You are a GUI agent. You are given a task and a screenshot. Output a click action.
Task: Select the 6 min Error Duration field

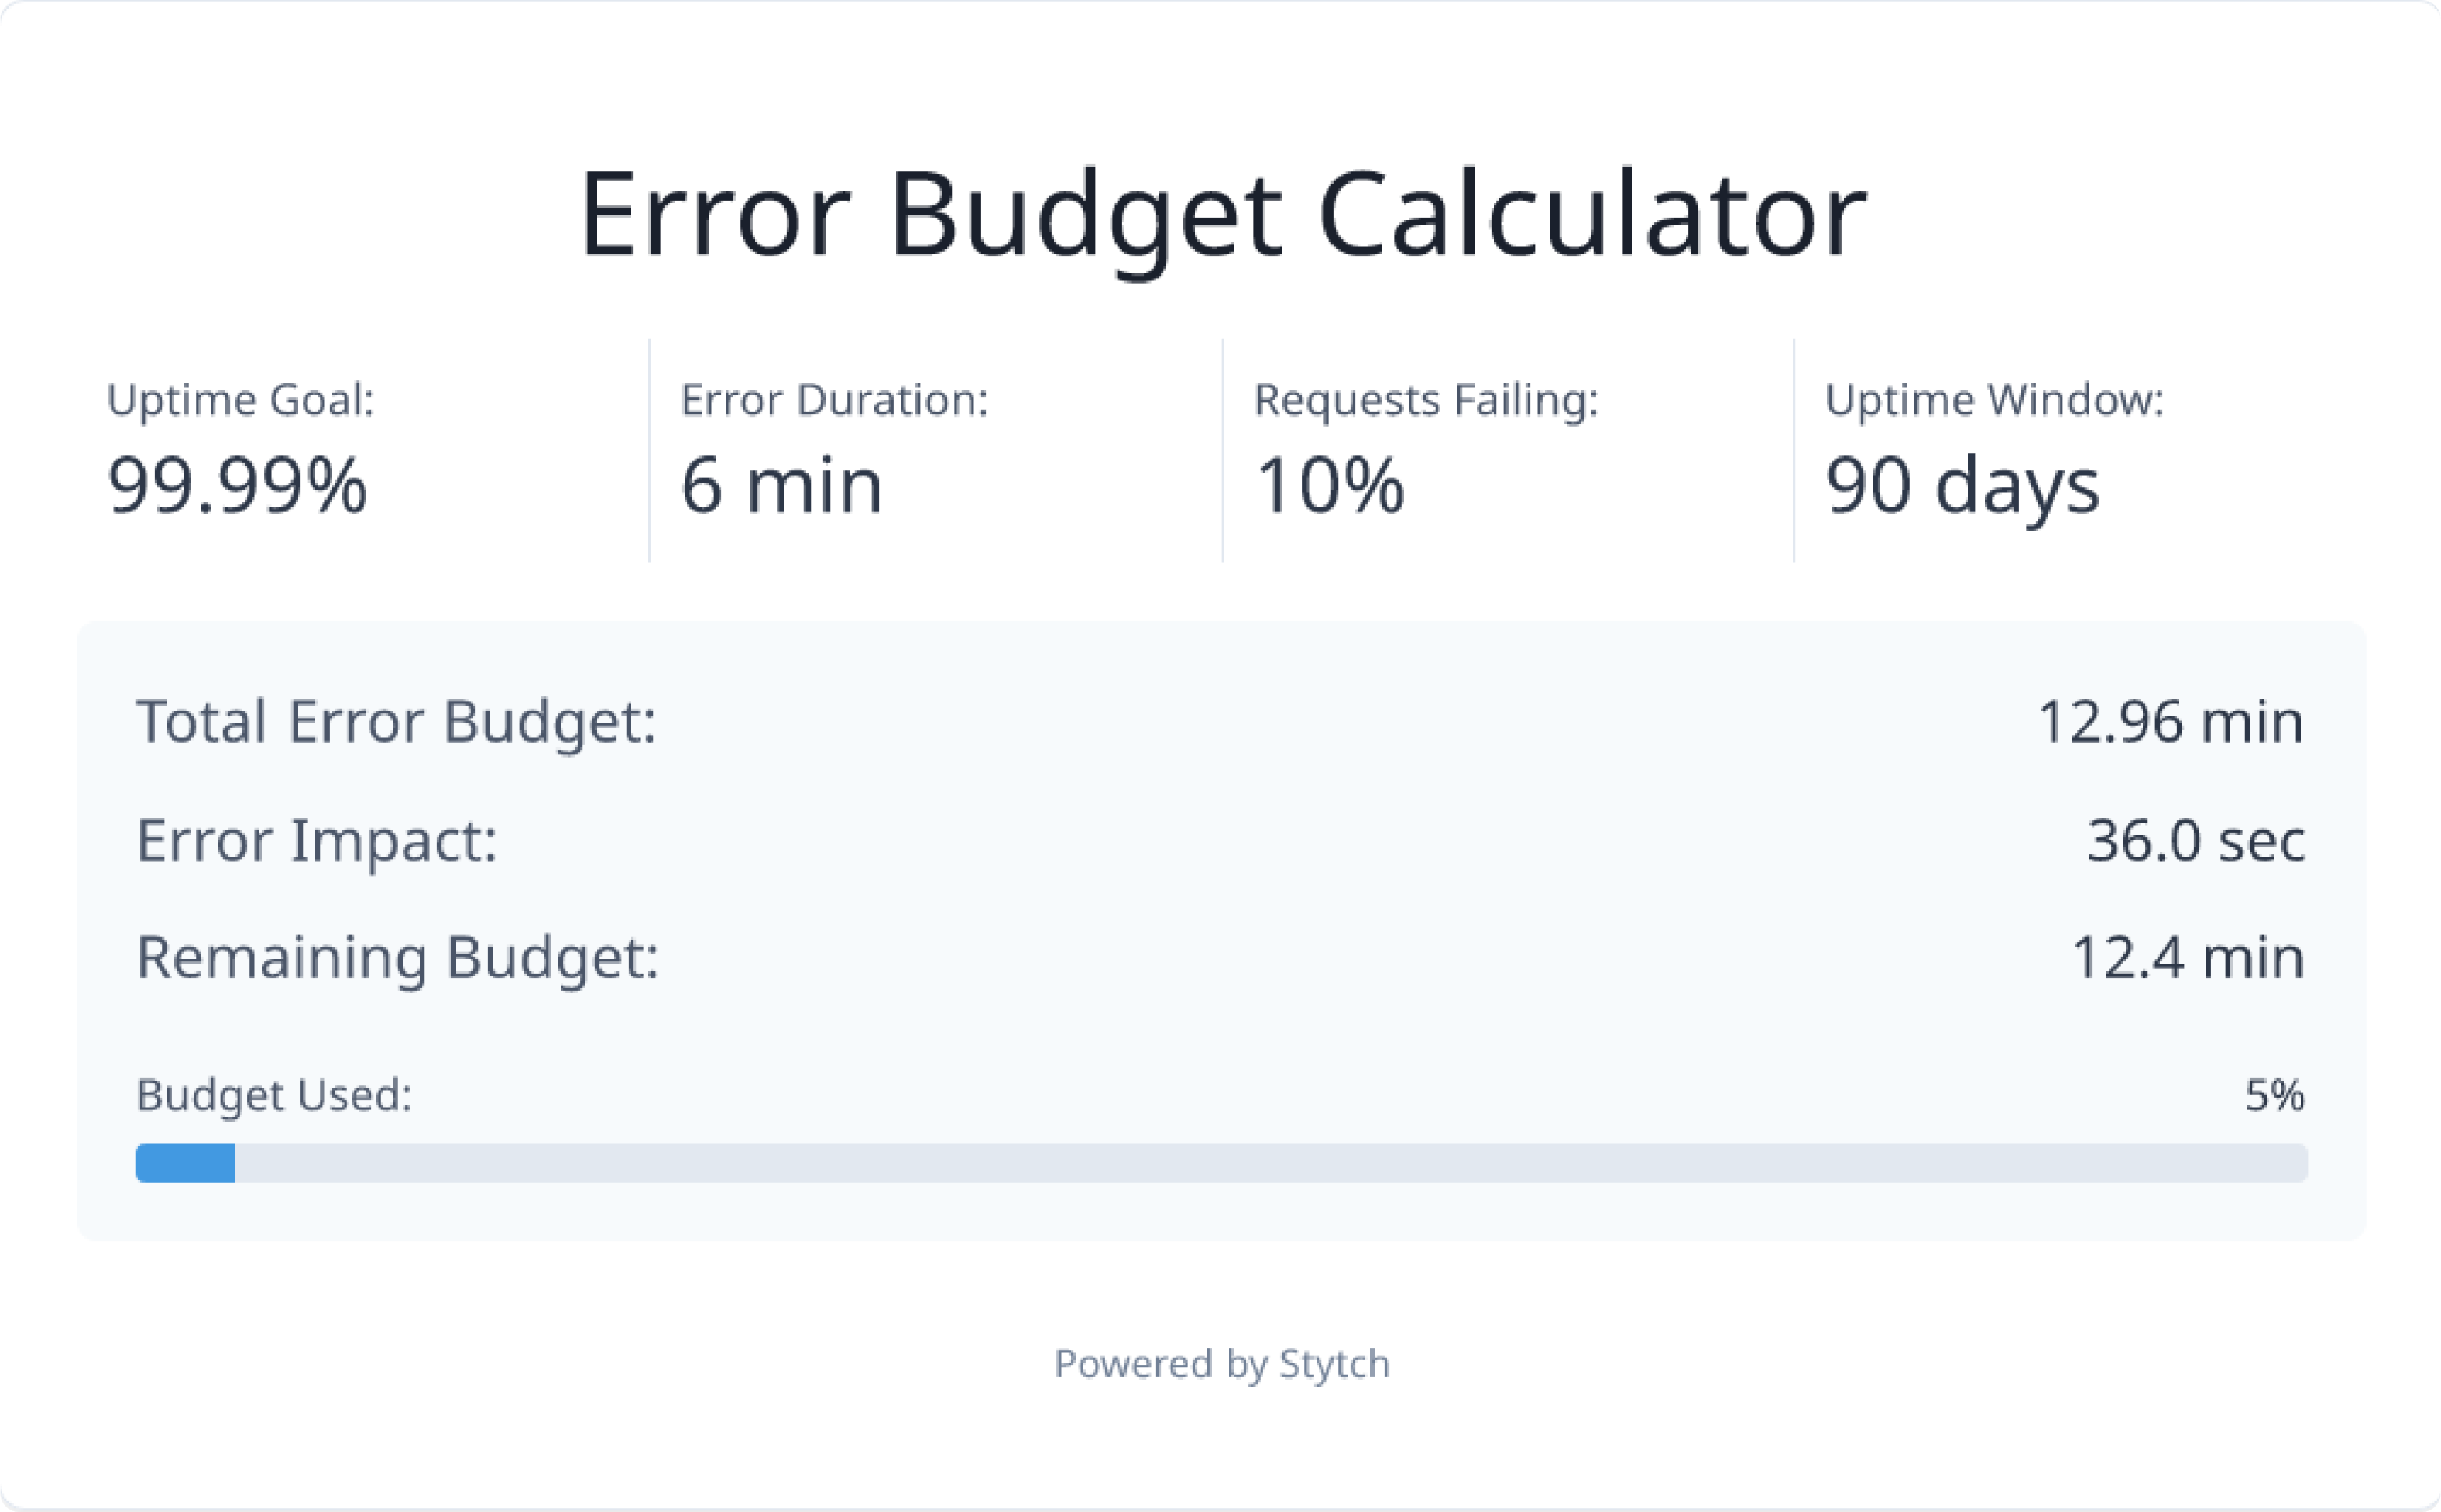coord(781,487)
